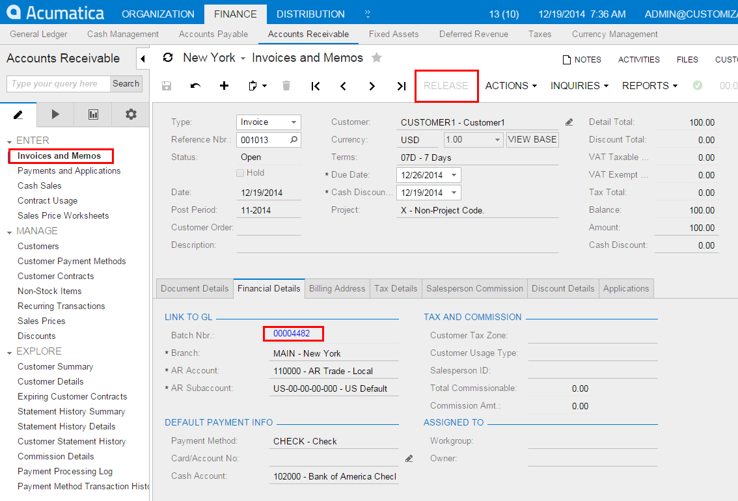Jump to the last record
The image size is (738, 501).
coord(401,86)
